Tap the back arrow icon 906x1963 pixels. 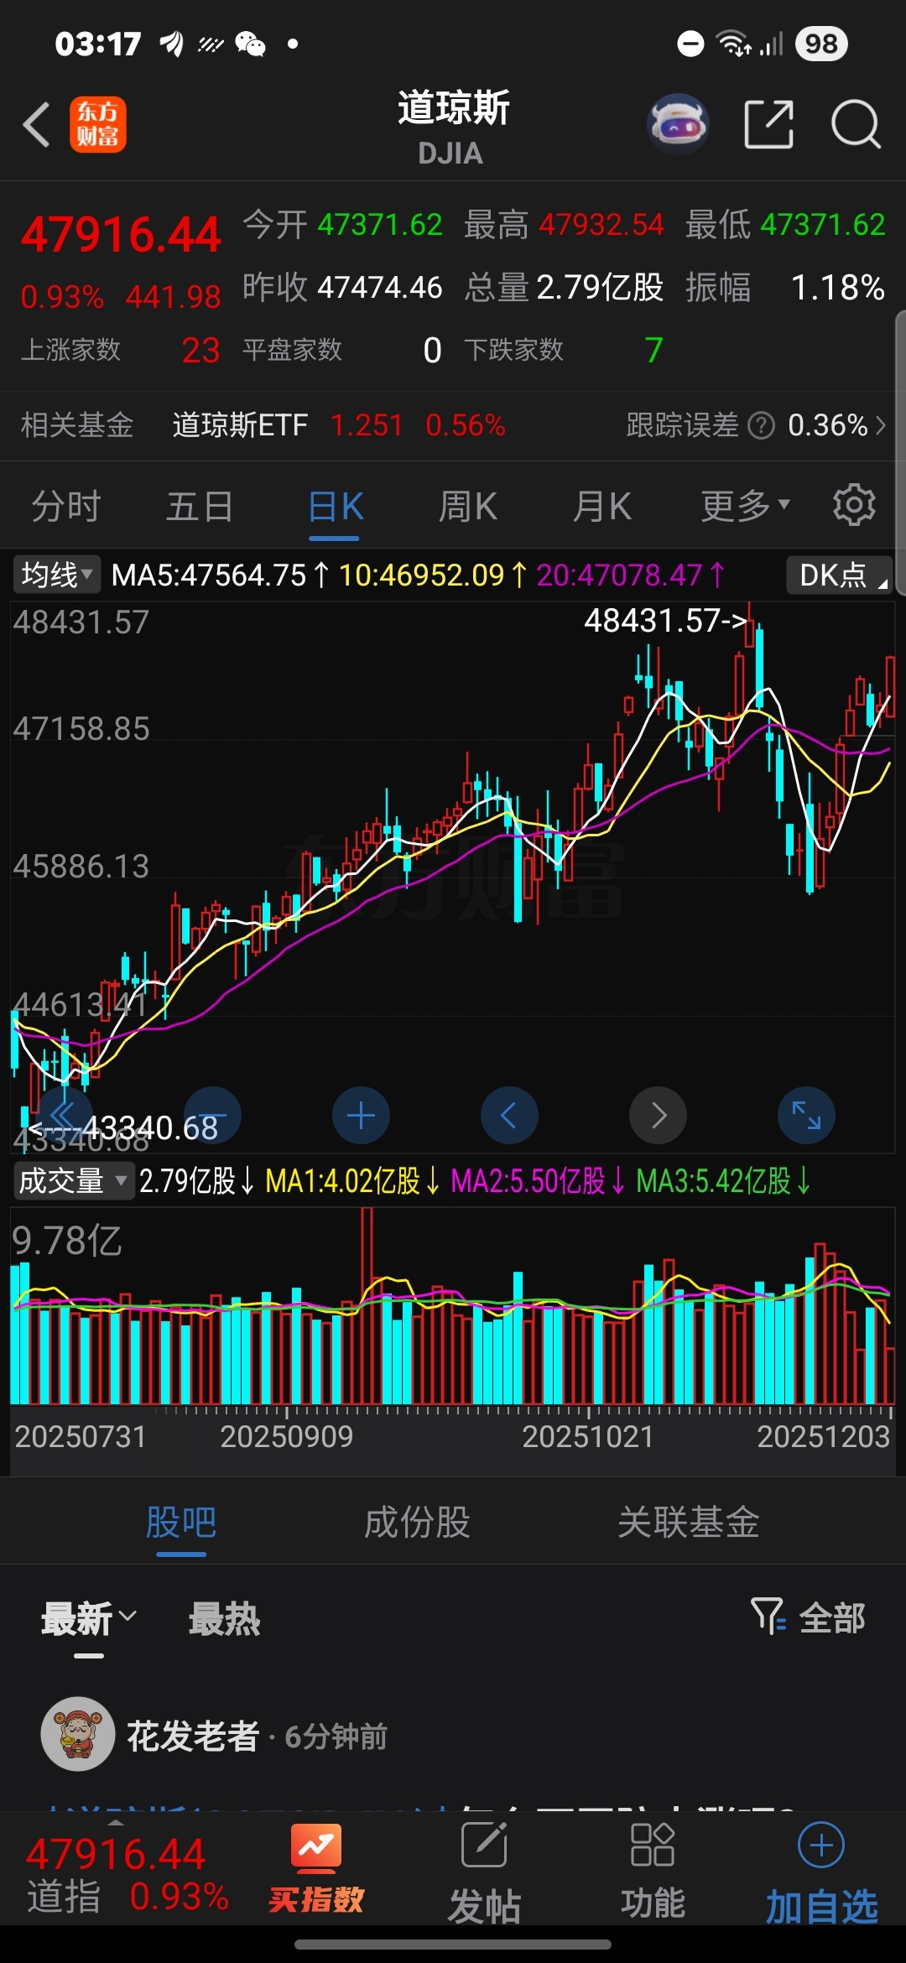click(37, 125)
